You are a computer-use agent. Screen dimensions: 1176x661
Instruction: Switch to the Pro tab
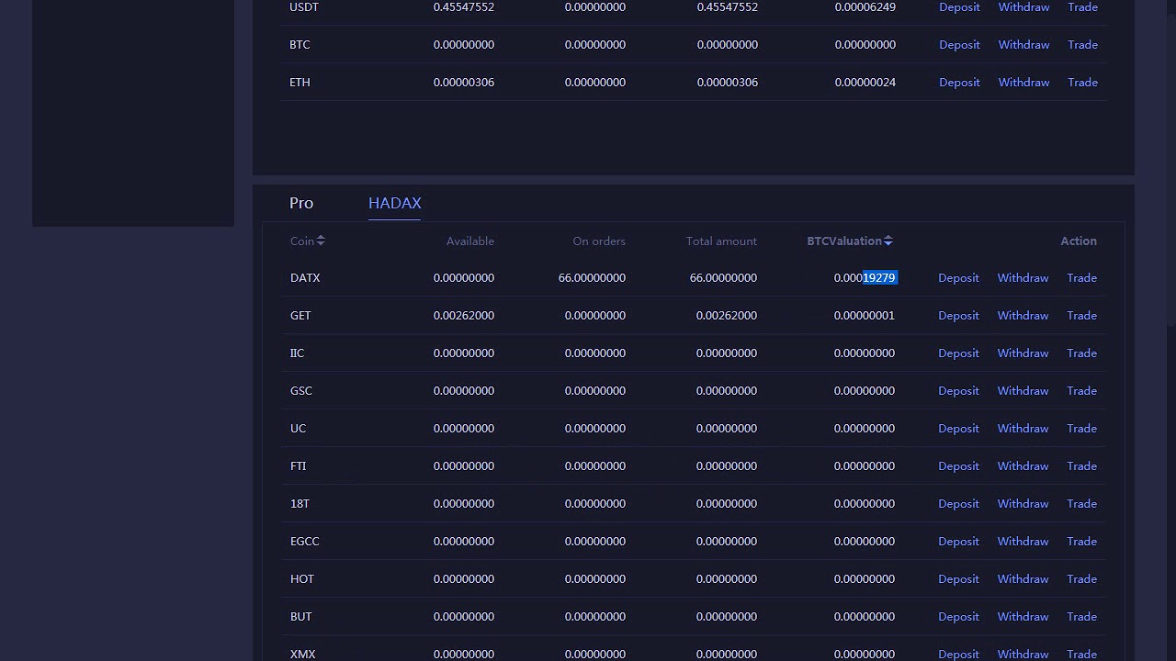(x=301, y=203)
